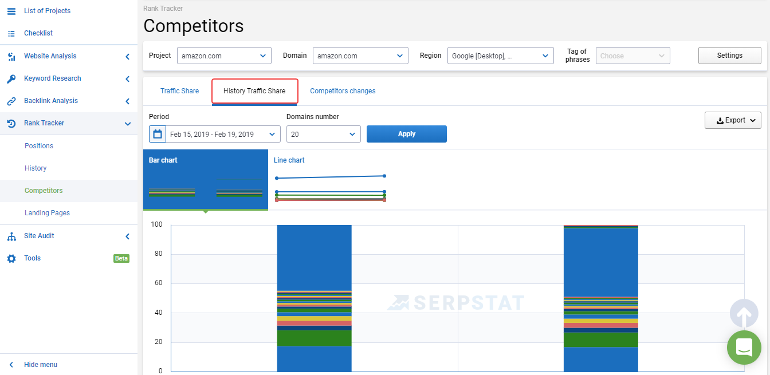The image size is (770, 375).
Task: Collapse the Rank Tracker submenu chevron
Action: [x=127, y=123]
